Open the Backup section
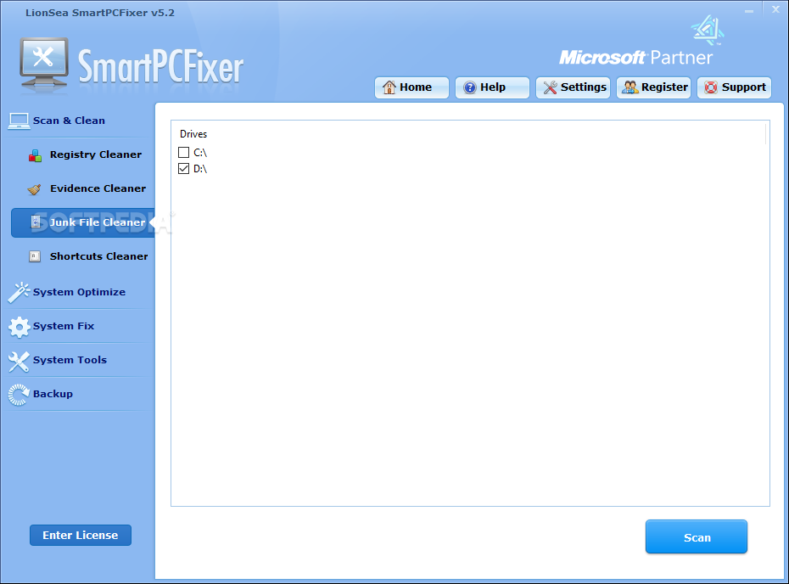 [x=53, y=394]
